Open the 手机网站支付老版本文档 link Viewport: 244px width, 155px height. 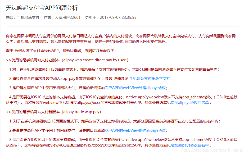tap(150, 79)
